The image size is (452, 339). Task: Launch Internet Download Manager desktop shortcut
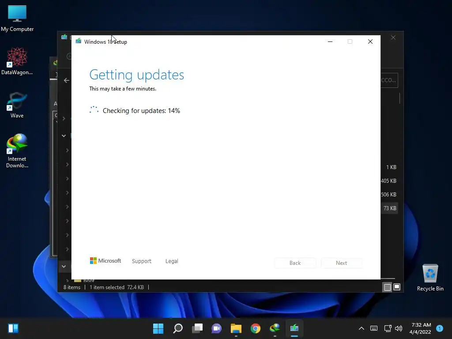tap(17, 151)
